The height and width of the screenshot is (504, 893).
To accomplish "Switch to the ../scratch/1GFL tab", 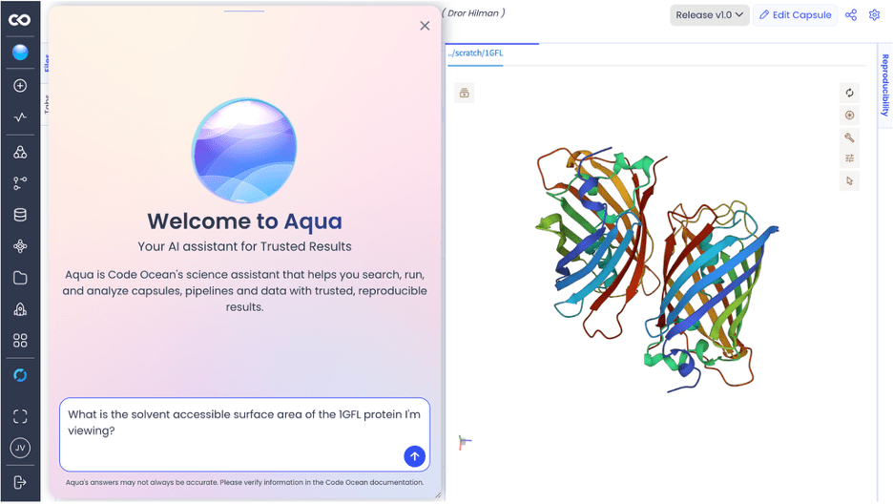I will coord(475,53).
